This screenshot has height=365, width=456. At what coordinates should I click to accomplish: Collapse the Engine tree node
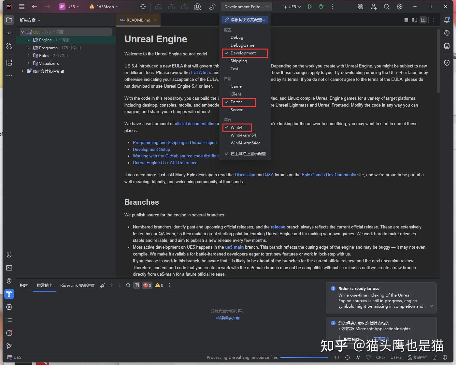tap(29, 40)
